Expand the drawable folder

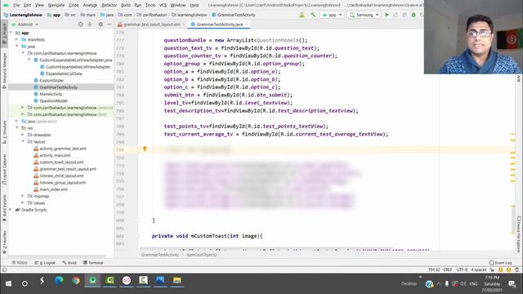coord(23,135)
